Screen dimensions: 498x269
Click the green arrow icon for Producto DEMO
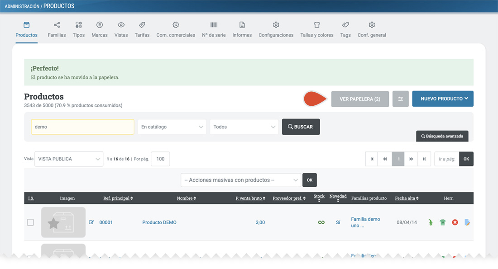[431, 222]
